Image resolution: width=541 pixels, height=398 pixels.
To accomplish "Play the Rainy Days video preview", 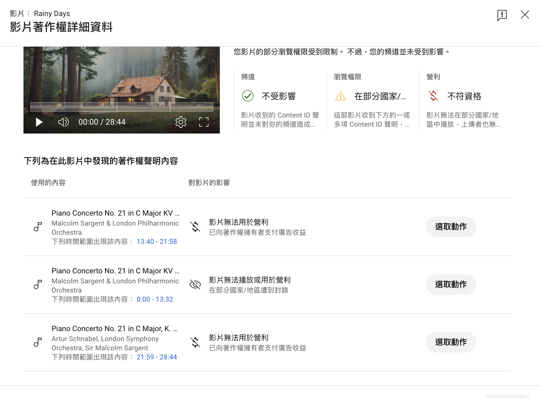I will (39, 122).
